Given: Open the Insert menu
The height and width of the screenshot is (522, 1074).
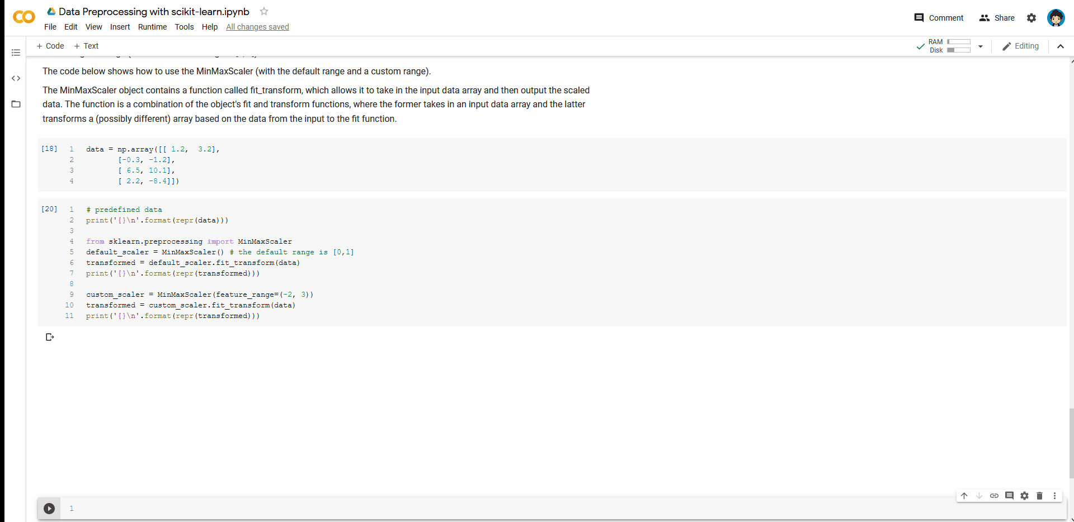Looking at the screenshot, I should coord(120,27).
